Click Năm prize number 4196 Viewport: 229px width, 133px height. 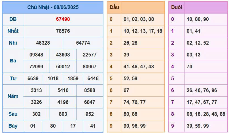pyautogui.click(x=63, y=102)
